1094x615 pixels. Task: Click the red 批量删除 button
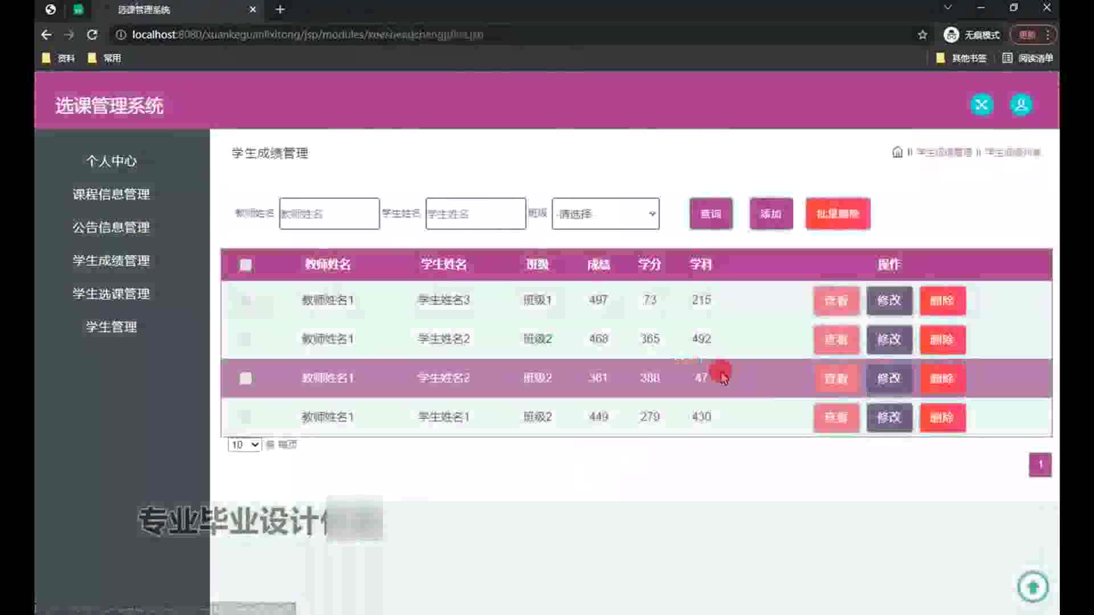pyautogui.click(x=838, y=214)
